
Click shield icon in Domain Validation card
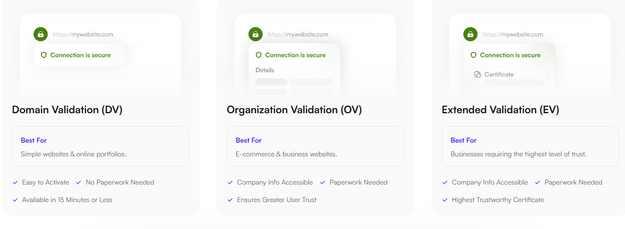click(44, 55)
